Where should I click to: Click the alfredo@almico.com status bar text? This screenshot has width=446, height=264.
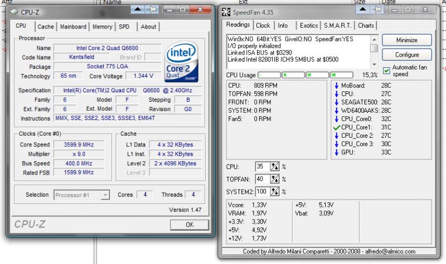(390, 252)
